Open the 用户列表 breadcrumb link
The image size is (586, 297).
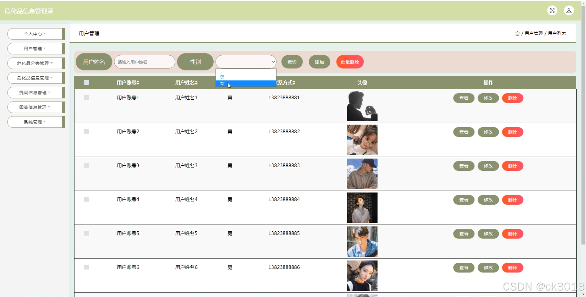click(x=557, y=33)
